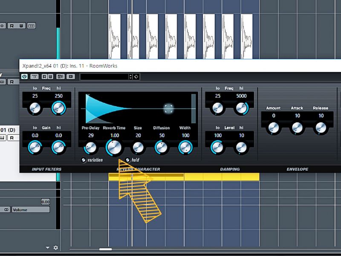Click the Input Filters hi Freq knob

(x=58, y=108)
